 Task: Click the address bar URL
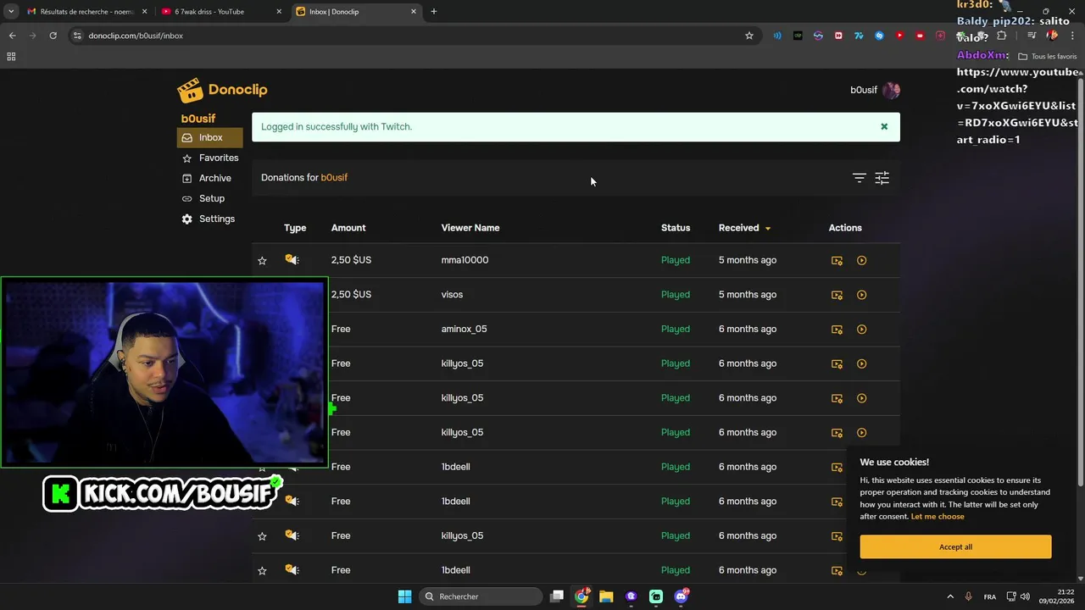point(136,36)
